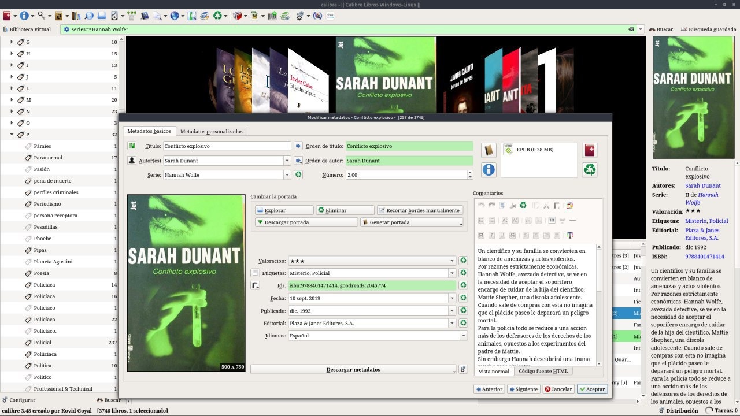Clear the series with green recycle icon
This screenshot has width=740, height=416.
pyautogui.click(x=298, y=174)
